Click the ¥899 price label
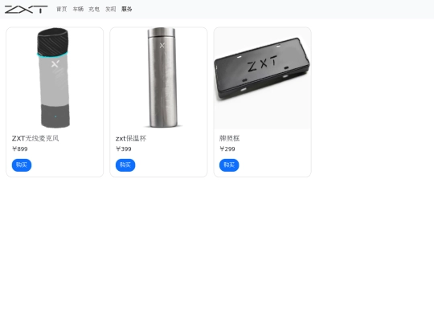Screen dimensions: 434x325 19,149
